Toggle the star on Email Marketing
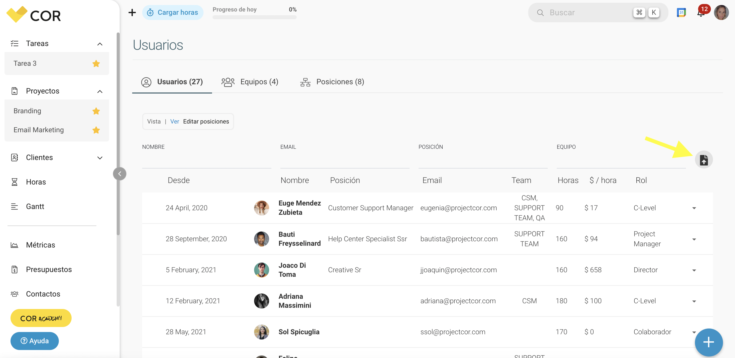The width and height of the screenshot is (735, 358). [x=96, y=130]
